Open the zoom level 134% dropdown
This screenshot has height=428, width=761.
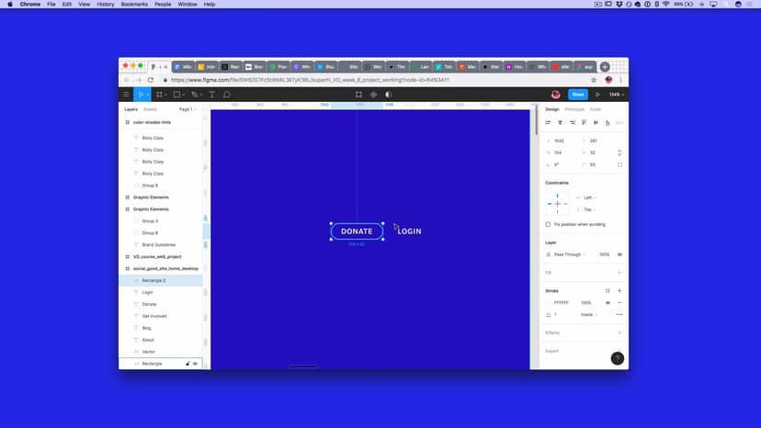tap(616, 95)
